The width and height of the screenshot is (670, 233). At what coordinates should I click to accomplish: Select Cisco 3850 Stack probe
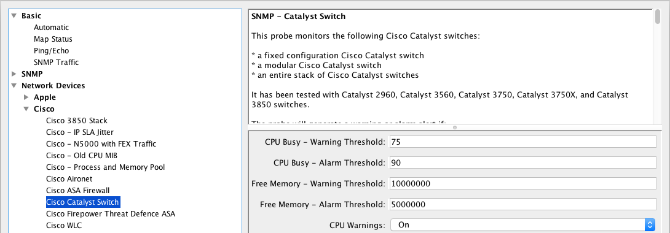pos(77,121)
